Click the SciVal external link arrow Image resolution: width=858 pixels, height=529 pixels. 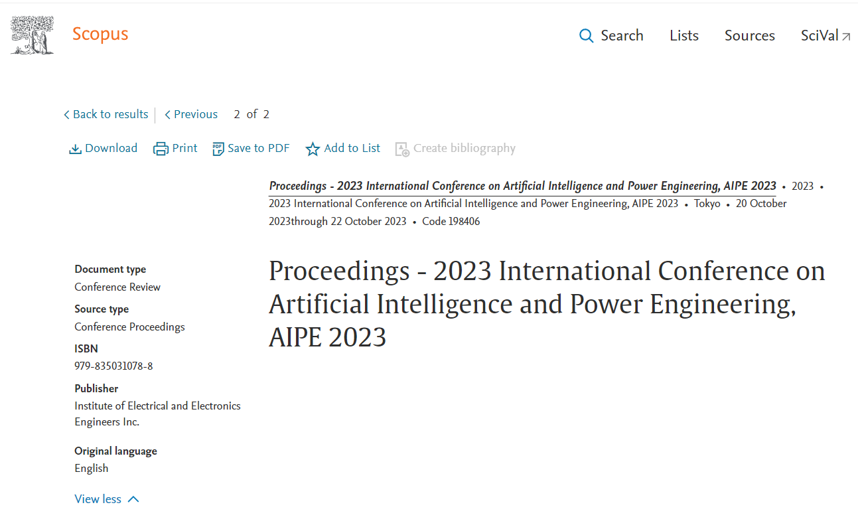(846, 37)
